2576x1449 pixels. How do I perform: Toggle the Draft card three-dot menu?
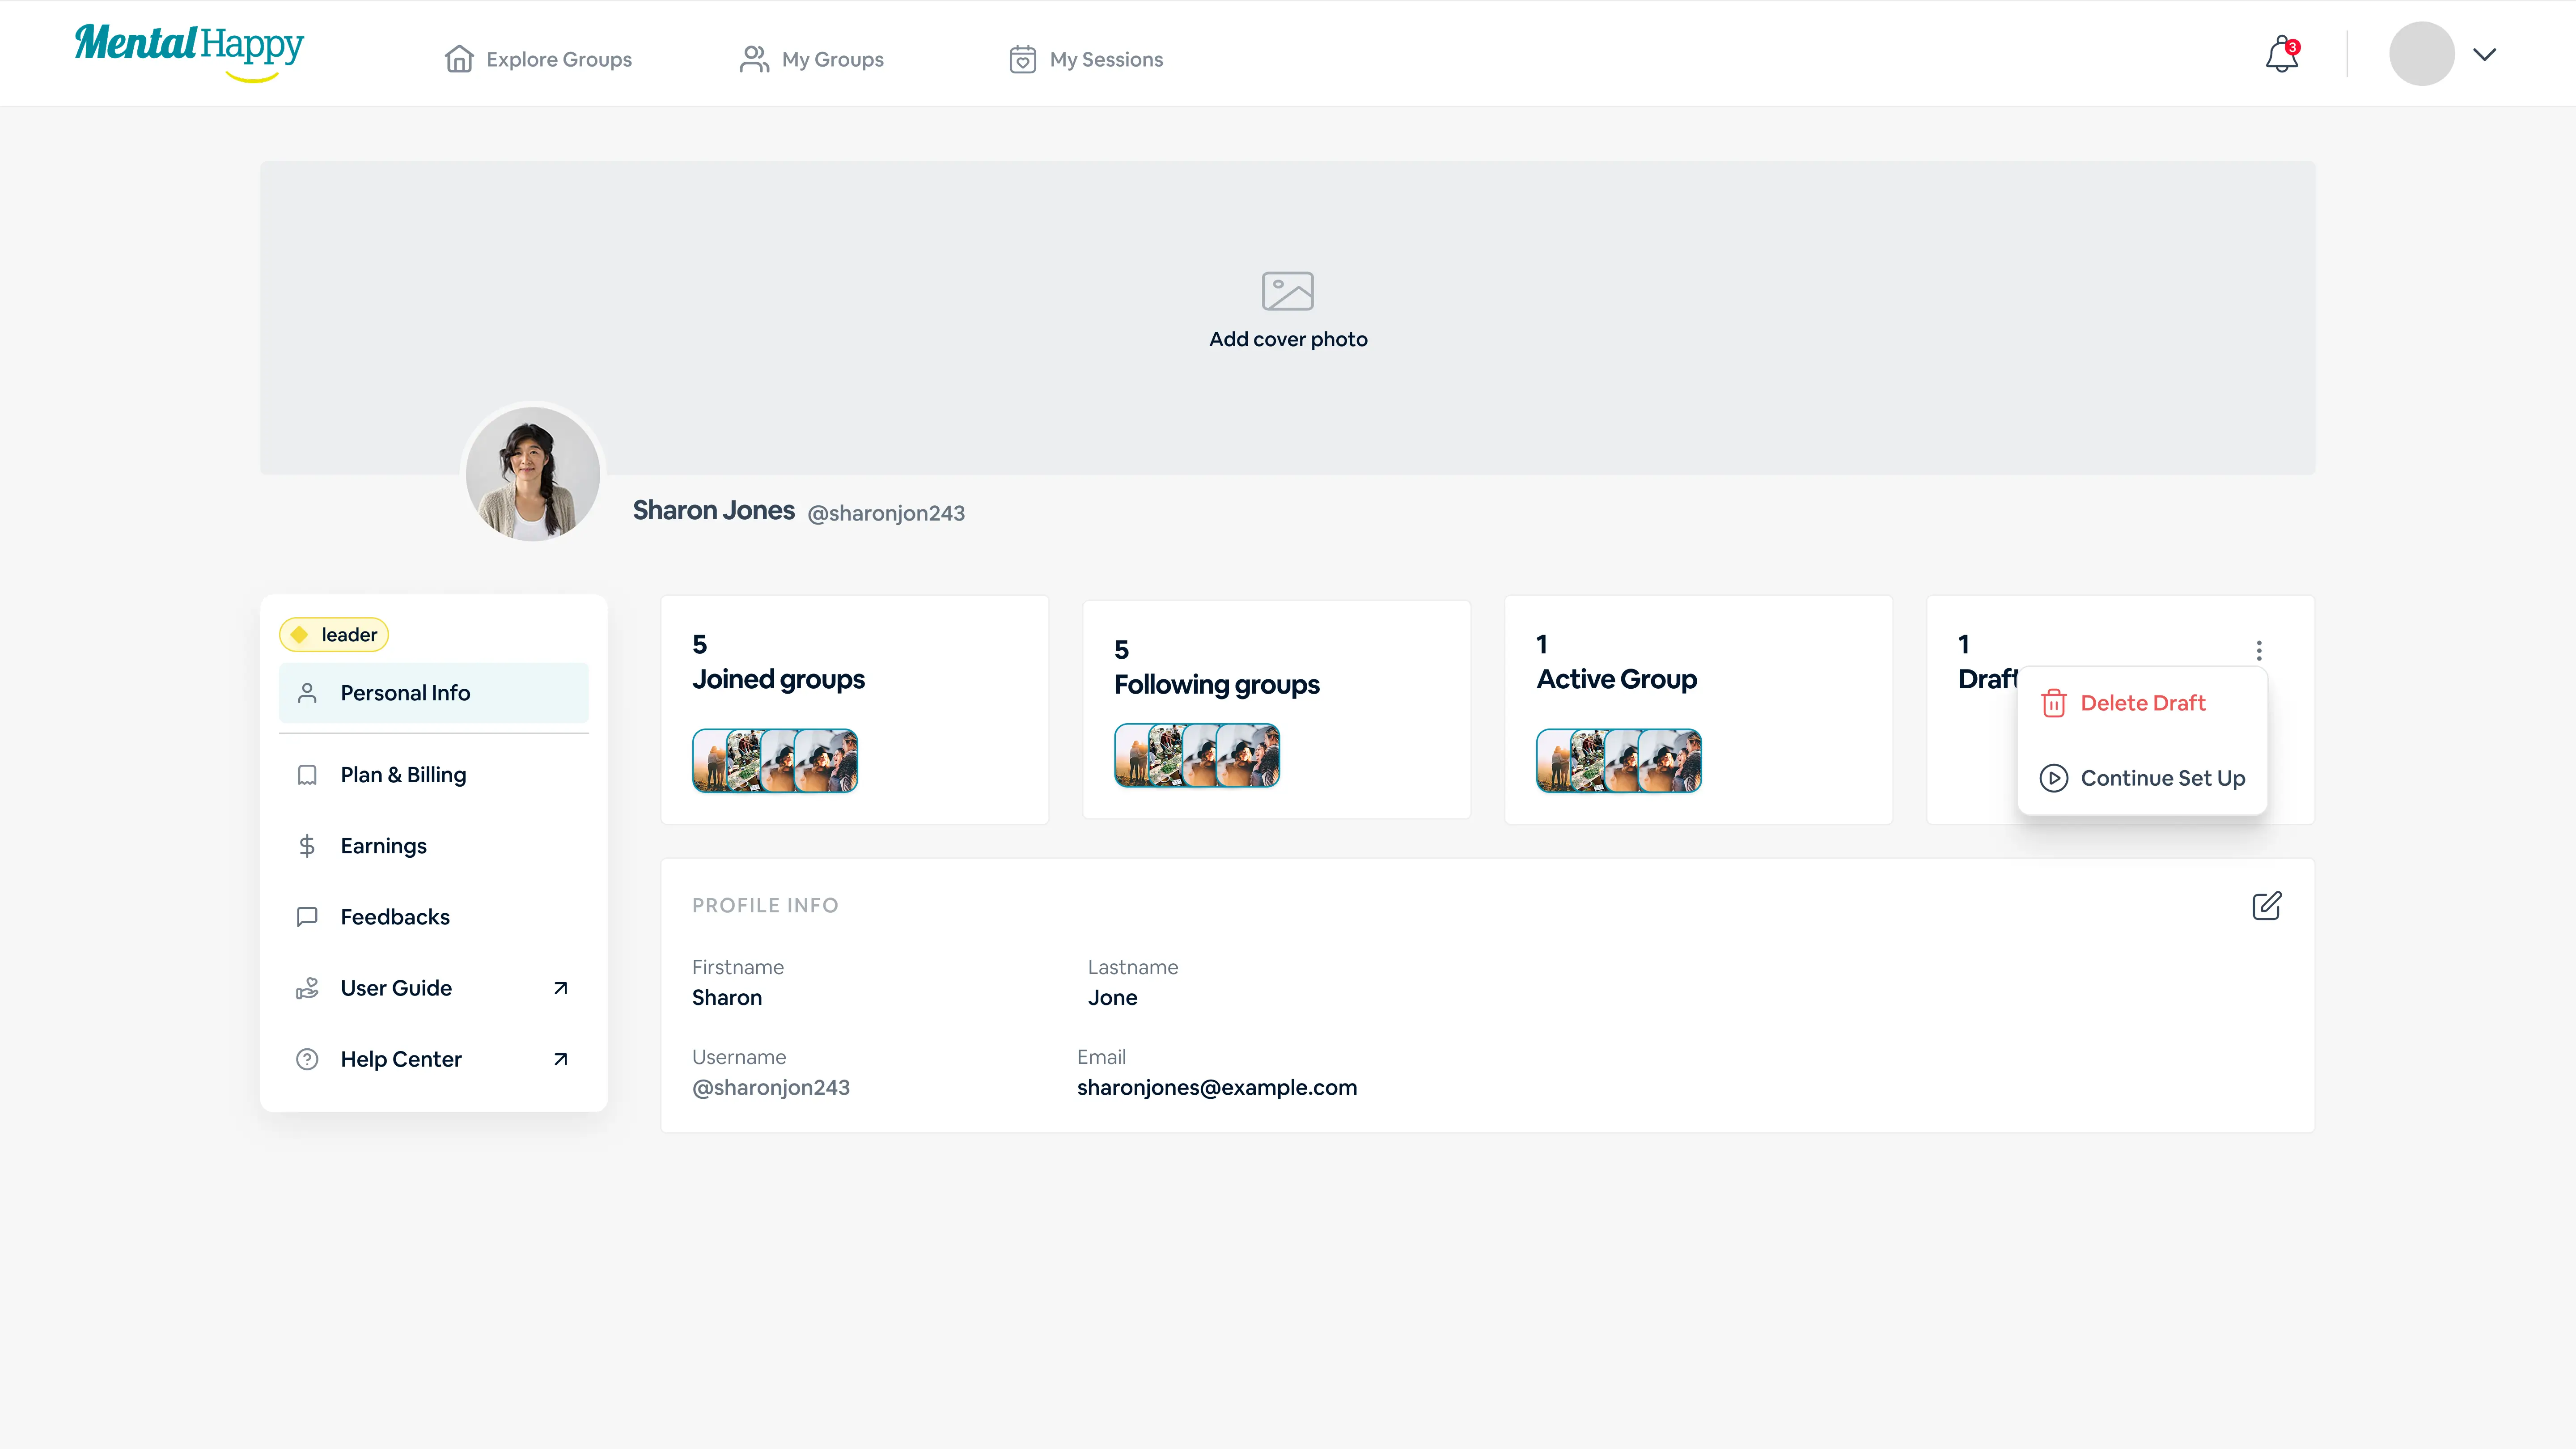2259,651
